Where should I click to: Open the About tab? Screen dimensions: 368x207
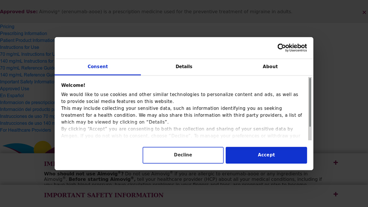click(x=270, y=67)
